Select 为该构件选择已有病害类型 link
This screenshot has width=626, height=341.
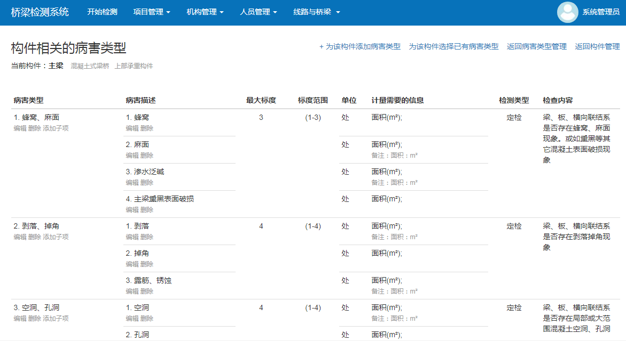pos(453,47)
